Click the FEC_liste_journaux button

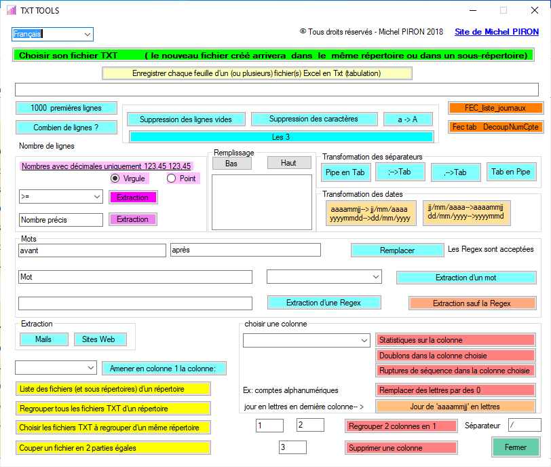[495, 108]
